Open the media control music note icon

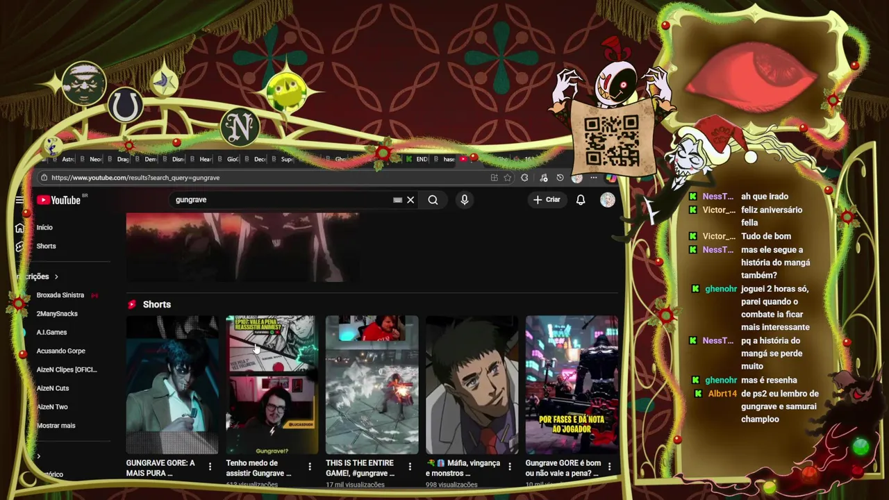[x=543, y=178]
